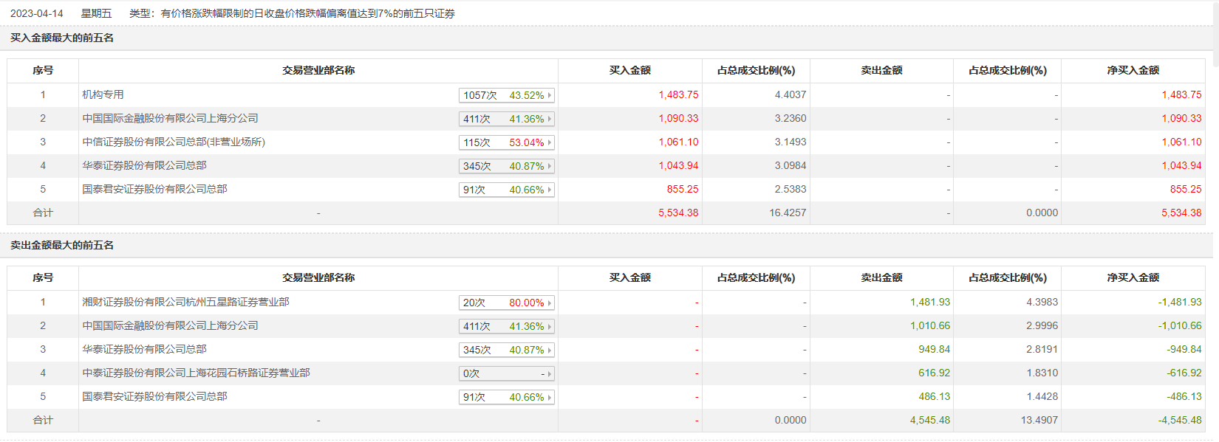Expand 411次 arrow in bottom sell table

coord(549,327)
